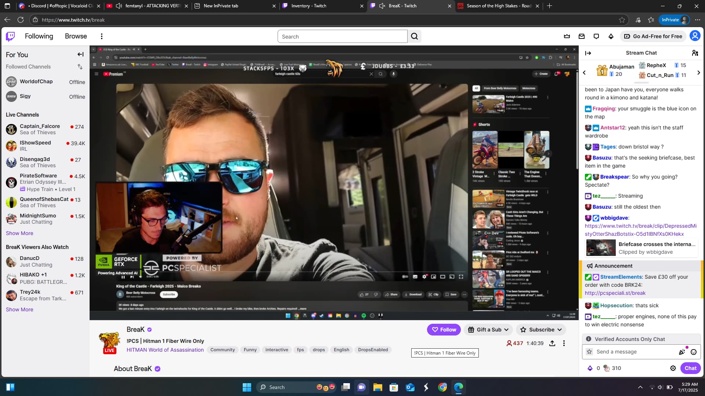
Task: Open Trey24k's Escape from Tarkov channel
Action: coord(45,295)
